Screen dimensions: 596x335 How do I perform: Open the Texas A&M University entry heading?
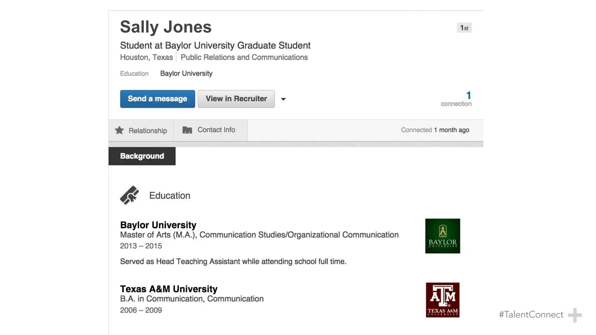168,289
